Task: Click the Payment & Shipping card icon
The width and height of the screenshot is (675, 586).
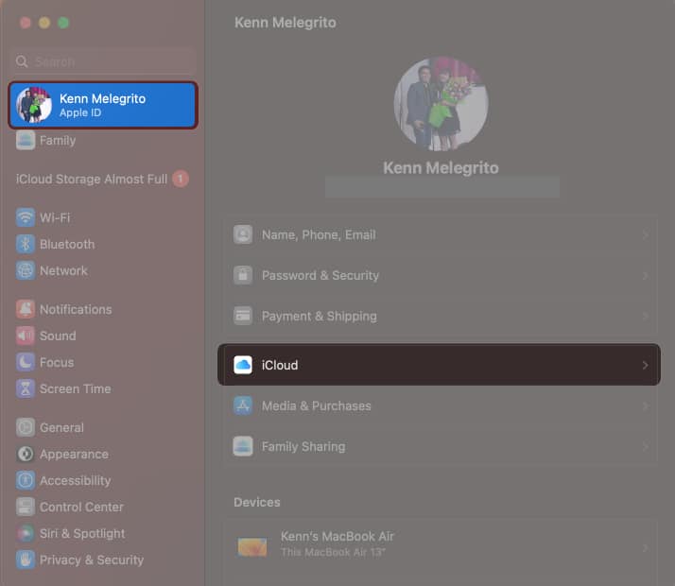Action: point(243,316)
